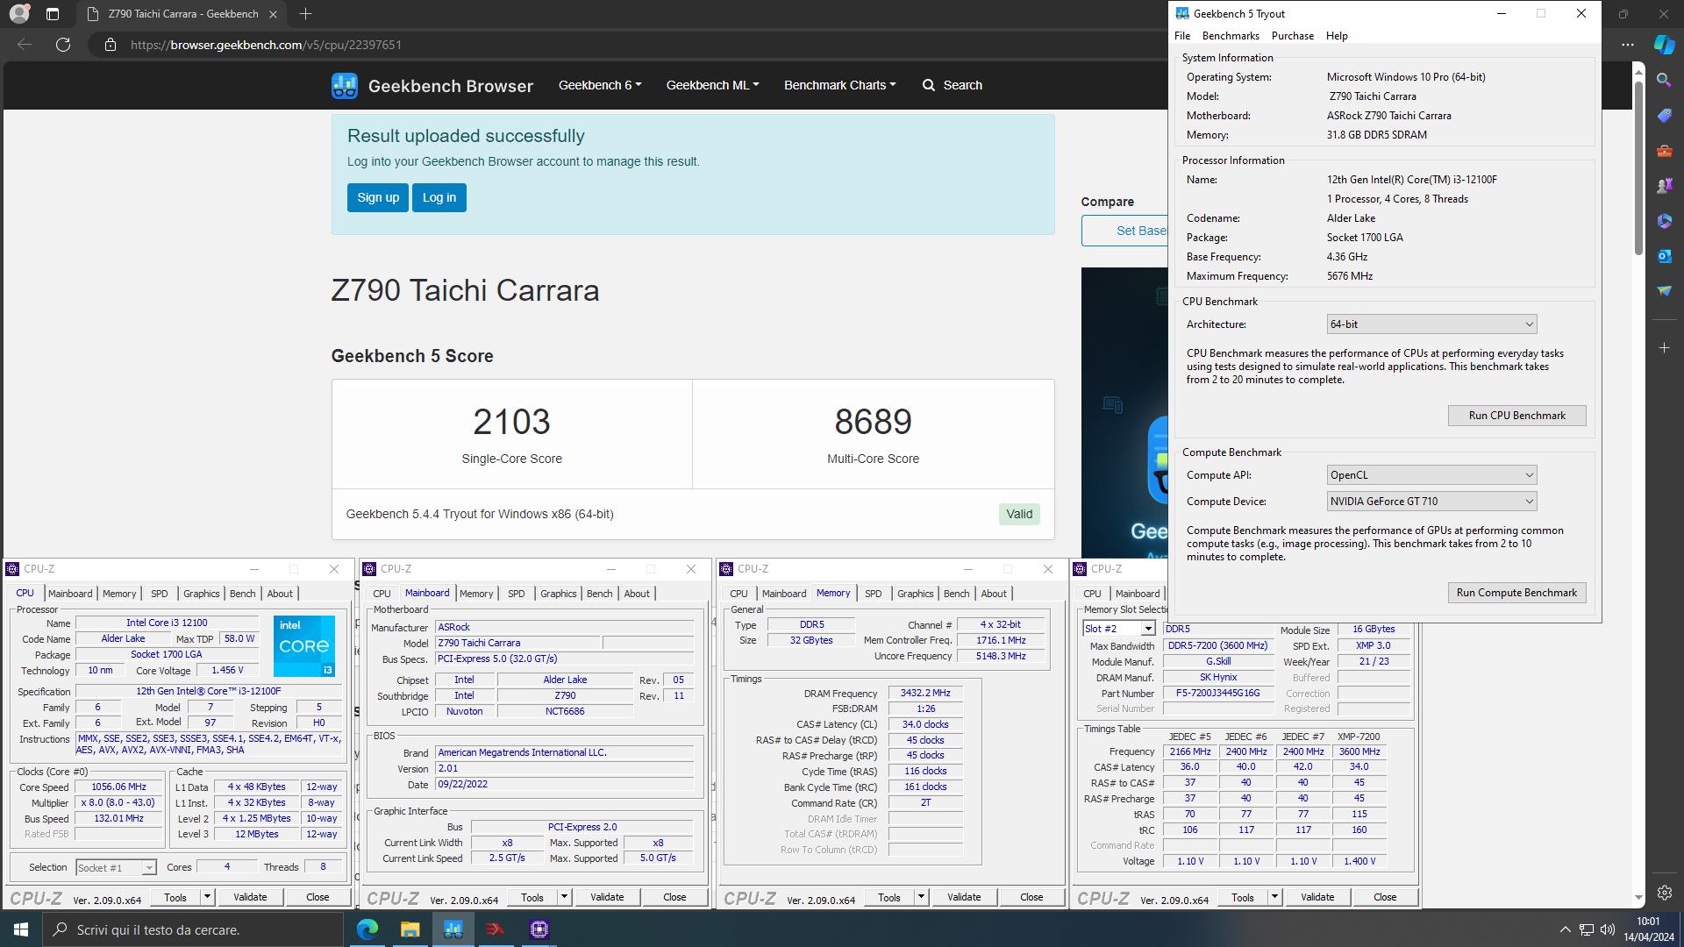Click the page vertical scrollbar

point(1638,168)
